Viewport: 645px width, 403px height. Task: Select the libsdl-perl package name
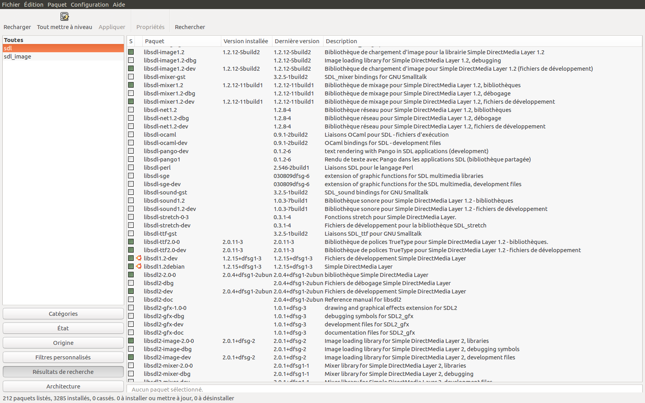pyautogui.click(x=157, y=168)
